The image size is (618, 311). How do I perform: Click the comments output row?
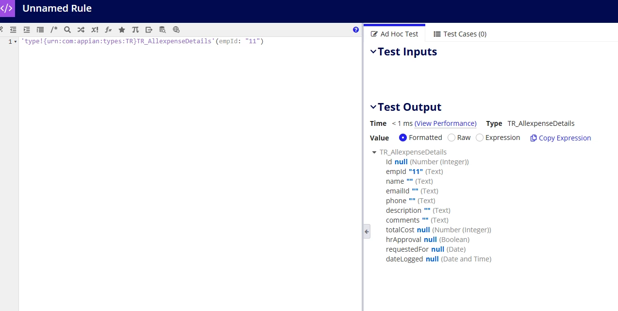tap(417, 220)
